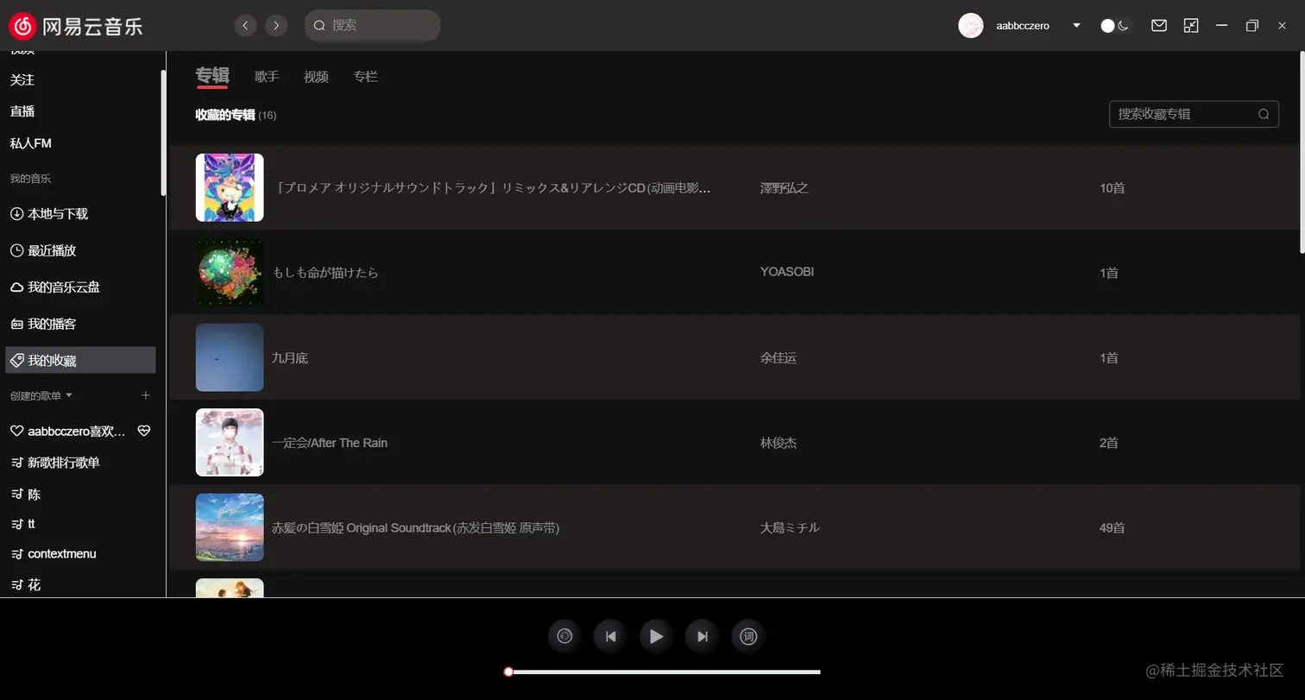Switch to mini player mode icon

click(1191, 26)
